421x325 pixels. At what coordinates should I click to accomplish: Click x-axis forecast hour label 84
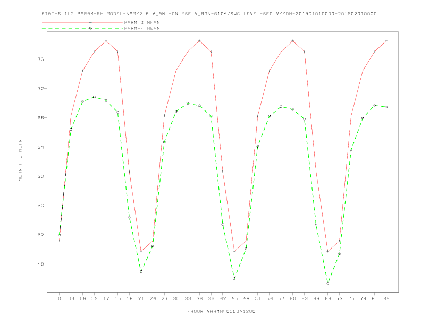pyautogui.click(x=386, y=298)
